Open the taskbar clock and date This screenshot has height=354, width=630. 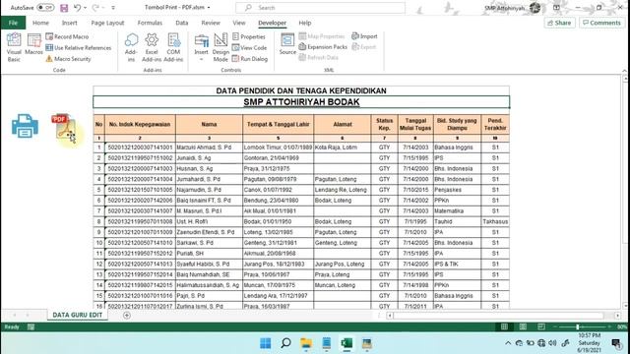[x=590, y=343]
